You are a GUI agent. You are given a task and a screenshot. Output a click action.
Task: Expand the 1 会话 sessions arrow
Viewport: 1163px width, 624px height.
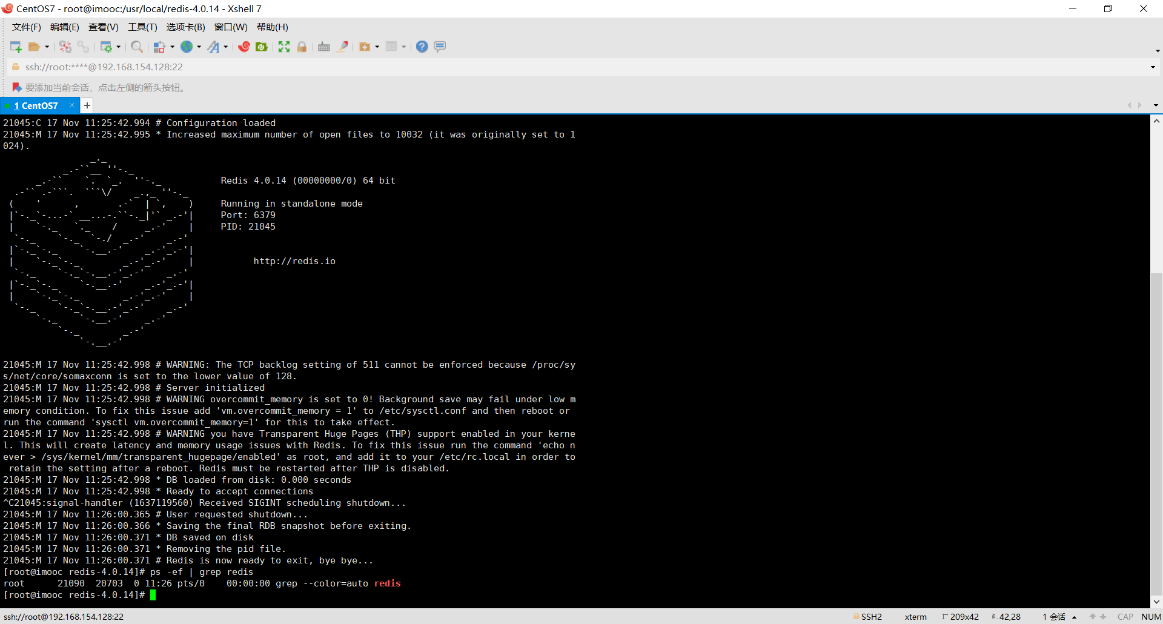1074,617
